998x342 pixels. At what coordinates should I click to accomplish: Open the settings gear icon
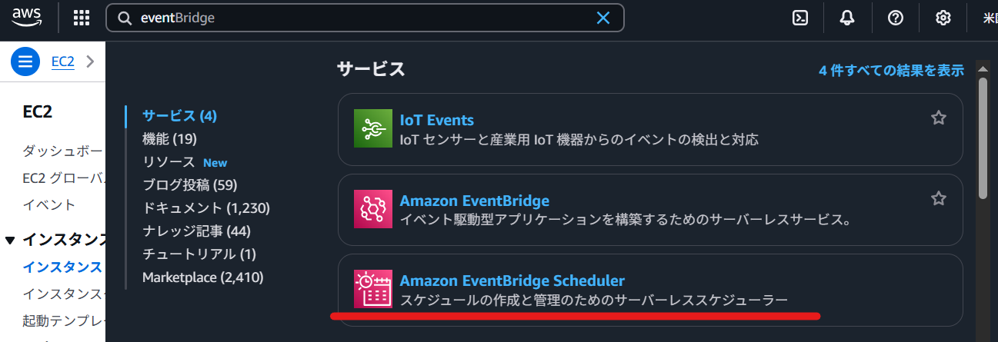coord(943,18)
